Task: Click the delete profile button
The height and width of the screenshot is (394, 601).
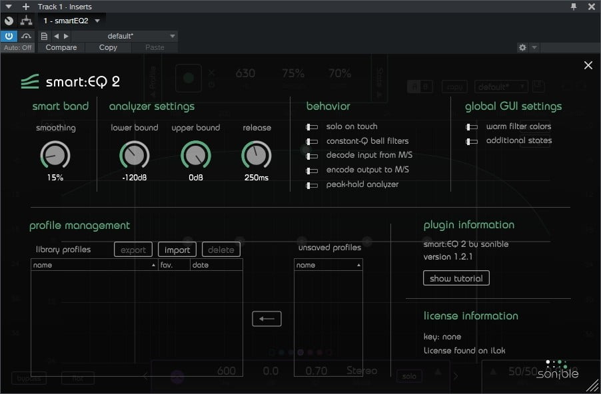Action: tap(221, 250)
